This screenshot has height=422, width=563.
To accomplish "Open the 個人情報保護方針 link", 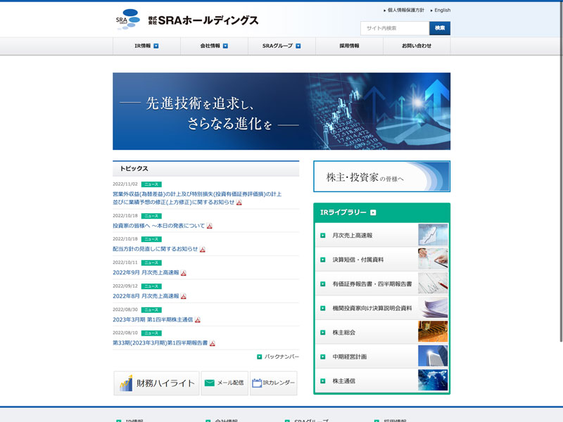I will click(405, 11).
